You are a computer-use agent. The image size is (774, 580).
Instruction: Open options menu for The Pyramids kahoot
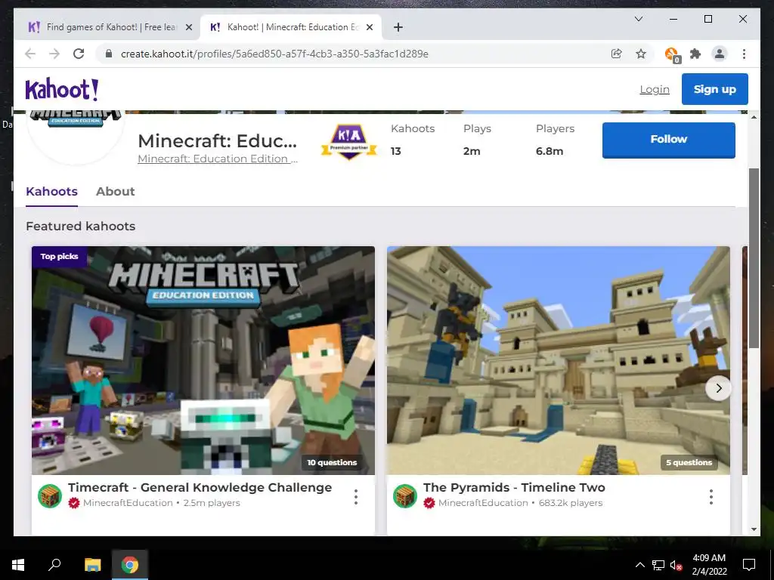[x=711, y=497]
